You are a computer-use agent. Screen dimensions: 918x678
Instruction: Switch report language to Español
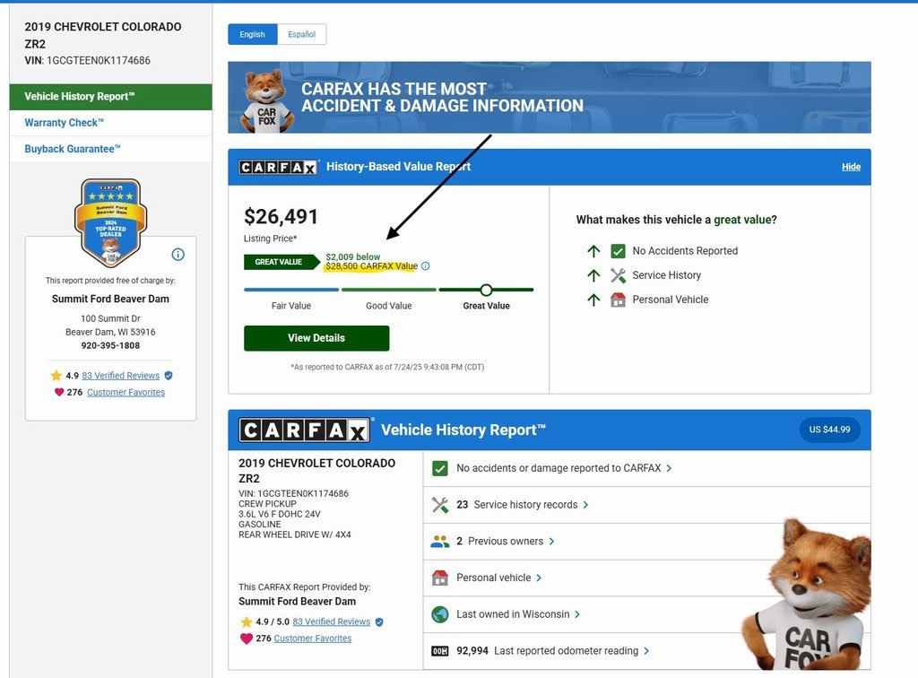click(x=301, y=35)
